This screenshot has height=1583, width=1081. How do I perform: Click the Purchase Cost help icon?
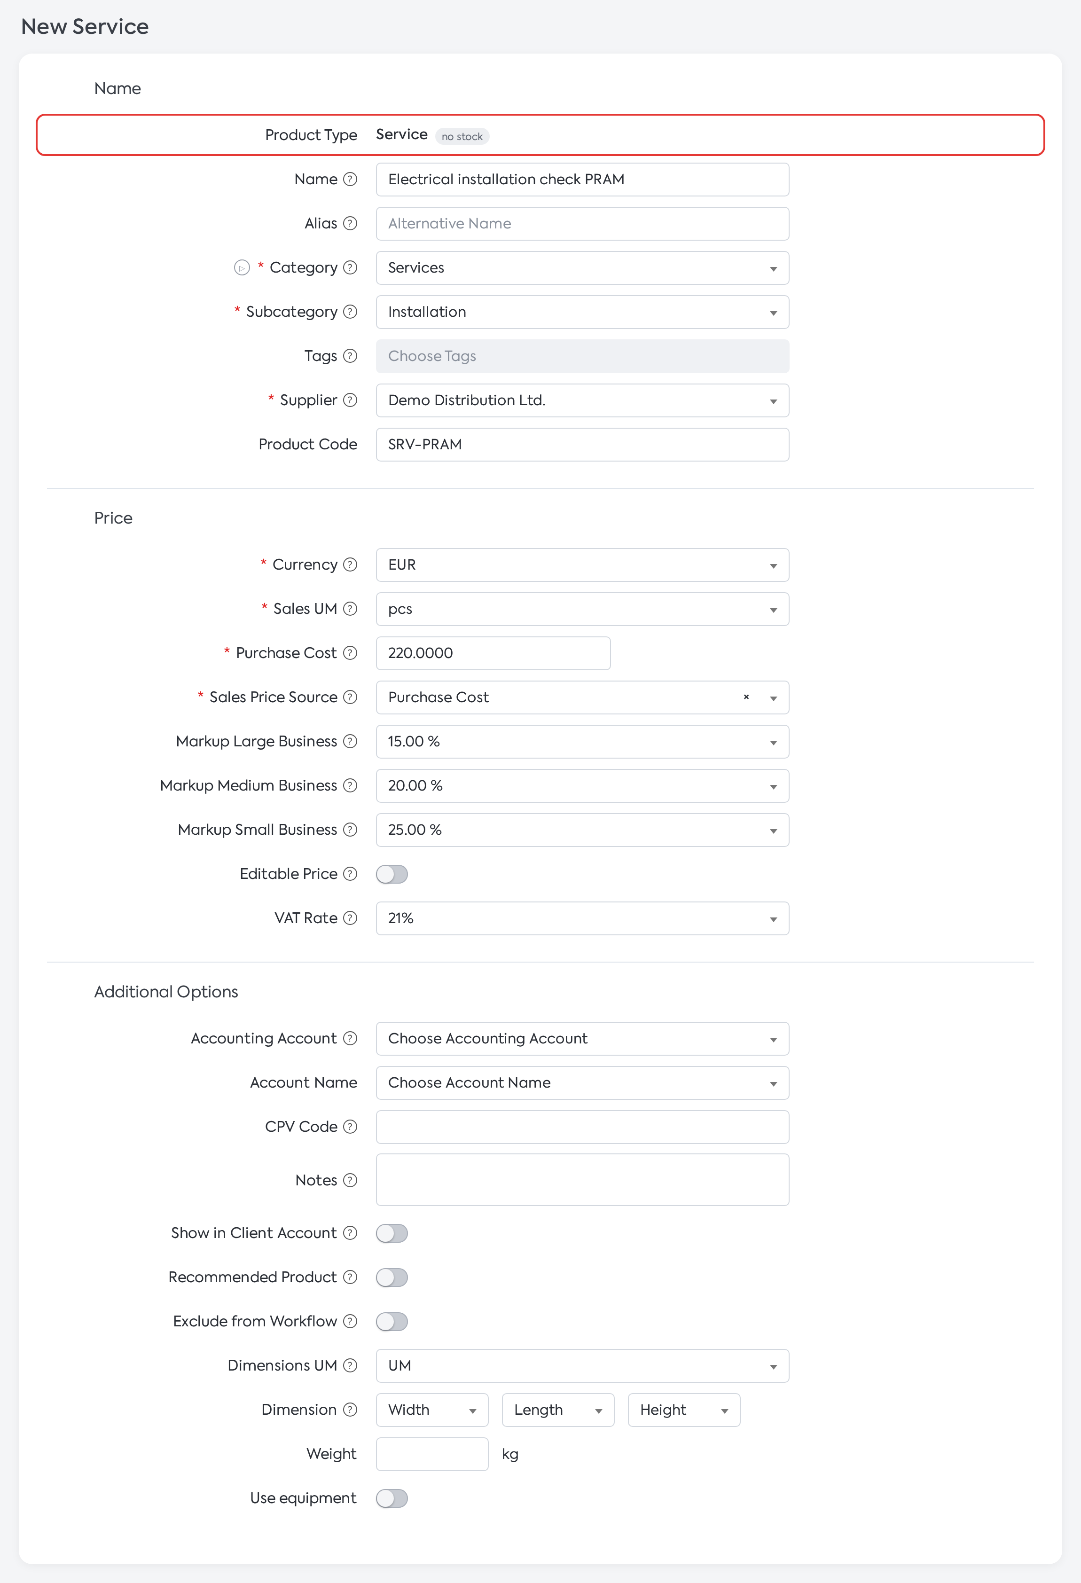pos(350,653)
